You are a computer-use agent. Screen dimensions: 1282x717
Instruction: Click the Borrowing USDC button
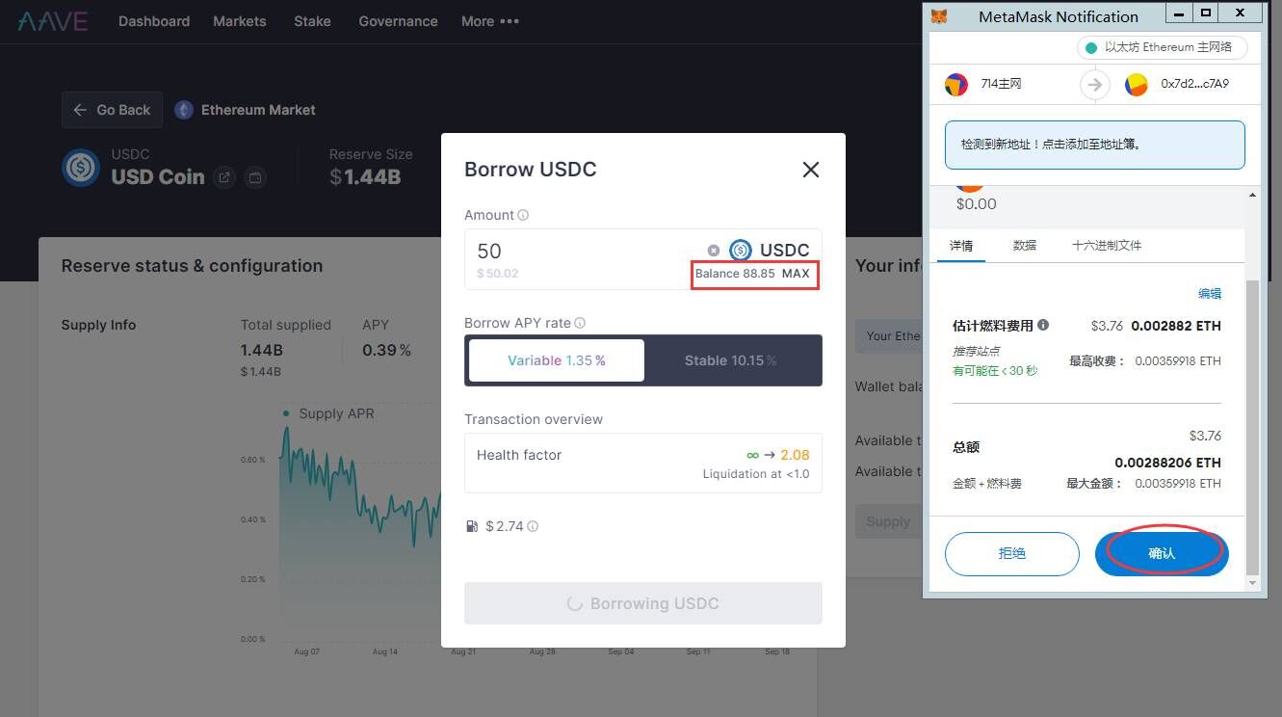pos(643,603)
